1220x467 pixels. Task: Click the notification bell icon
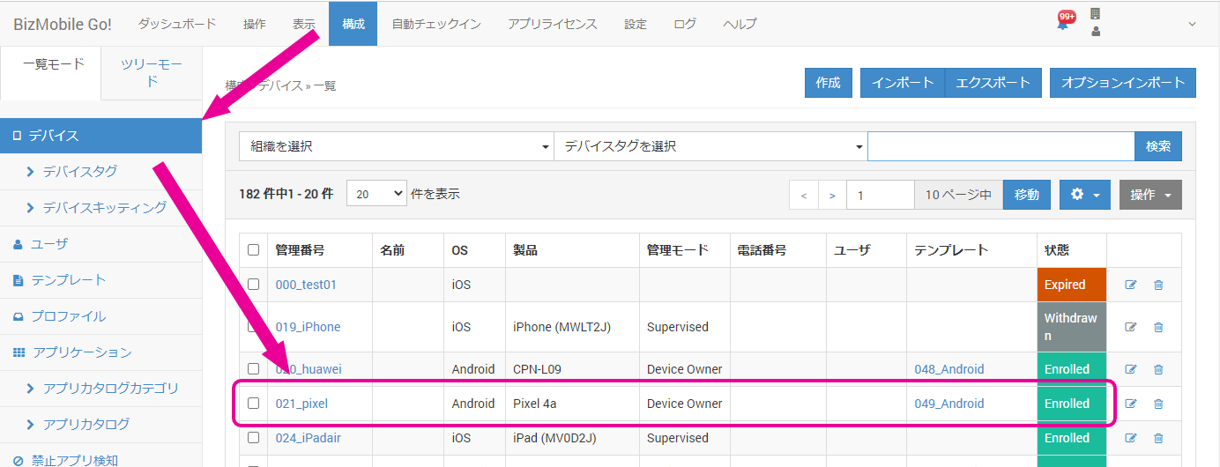tap(1063, 24)
